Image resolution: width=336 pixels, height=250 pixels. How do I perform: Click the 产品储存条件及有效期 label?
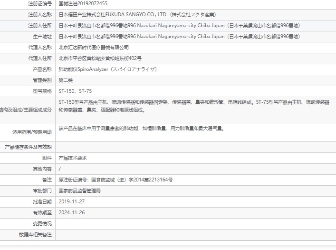tap(29, 147)
